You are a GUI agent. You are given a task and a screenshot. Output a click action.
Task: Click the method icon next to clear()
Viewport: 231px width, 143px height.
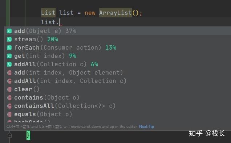10,89
